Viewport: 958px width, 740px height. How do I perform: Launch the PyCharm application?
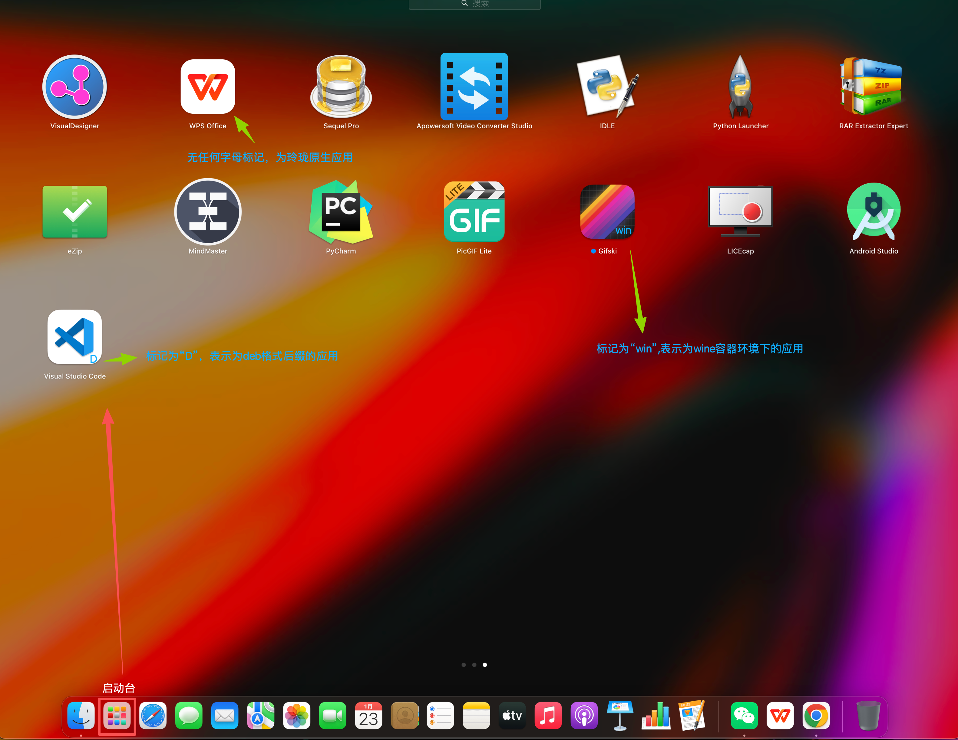click(x=341, y=212)
